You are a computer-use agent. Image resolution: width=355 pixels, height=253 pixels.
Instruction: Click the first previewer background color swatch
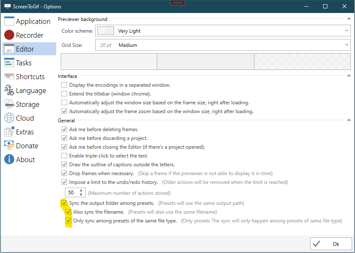109,62
